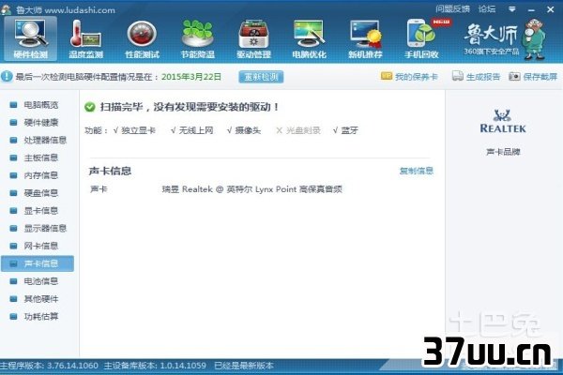Open the 电脑优化 optimization icon
The image size is (563, 375).
309,38
